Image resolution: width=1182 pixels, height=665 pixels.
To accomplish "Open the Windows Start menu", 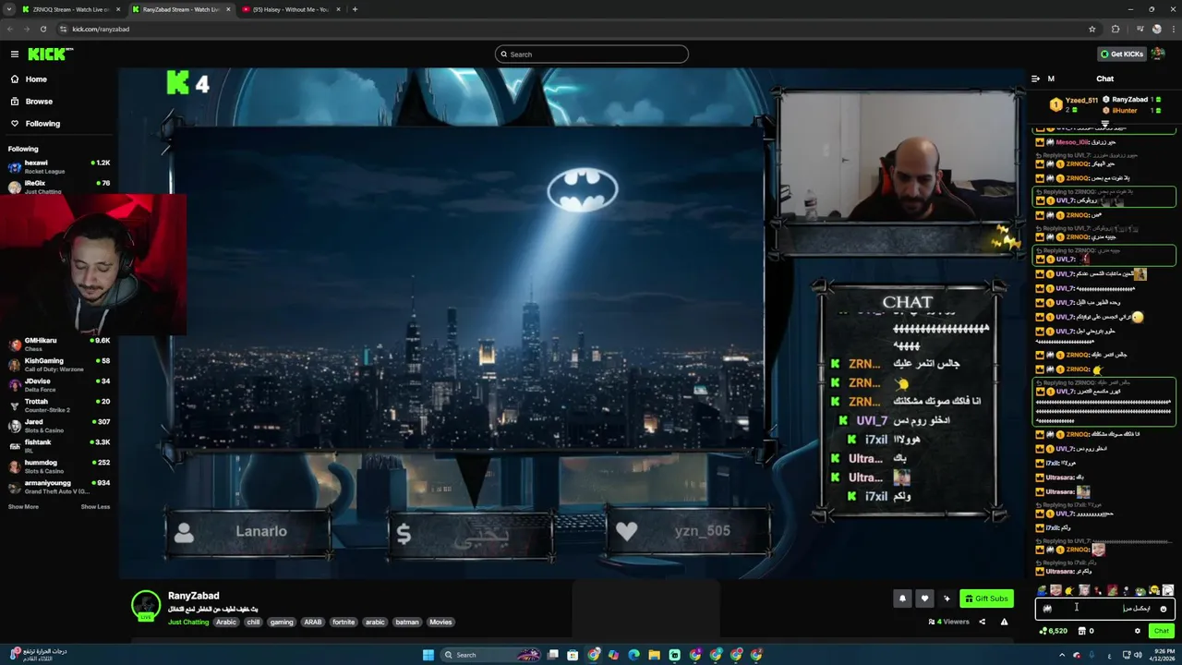I will 428,655.
